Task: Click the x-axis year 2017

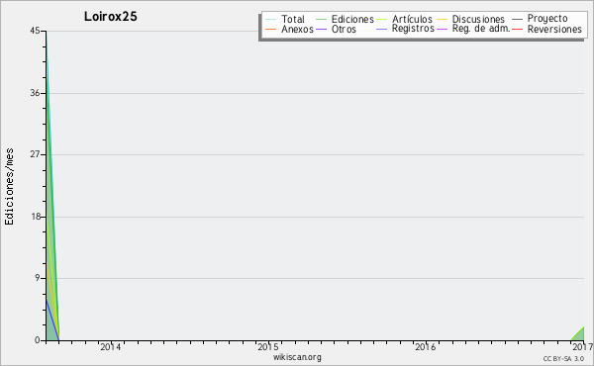Action: pos(583,347)
